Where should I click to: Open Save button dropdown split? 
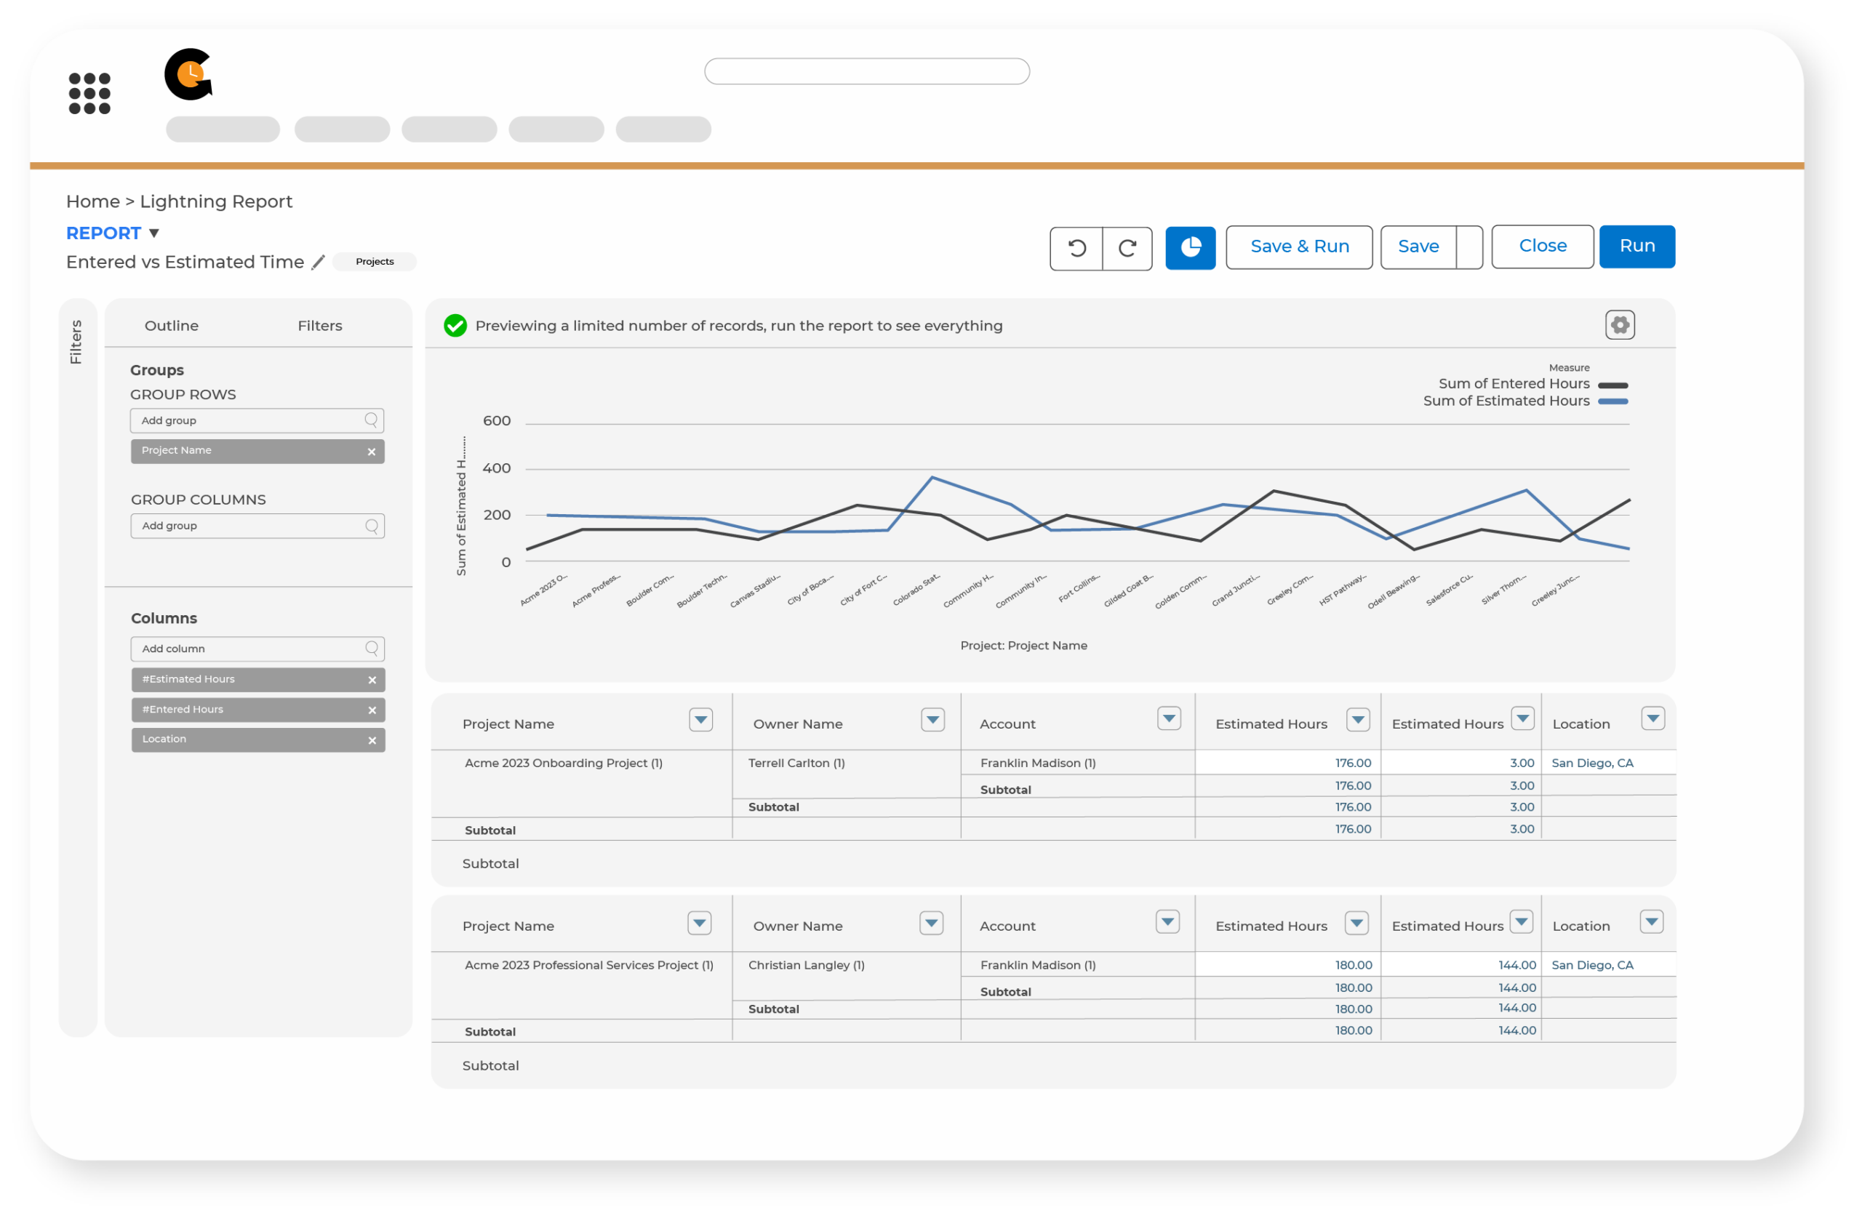coord(1469,247)
